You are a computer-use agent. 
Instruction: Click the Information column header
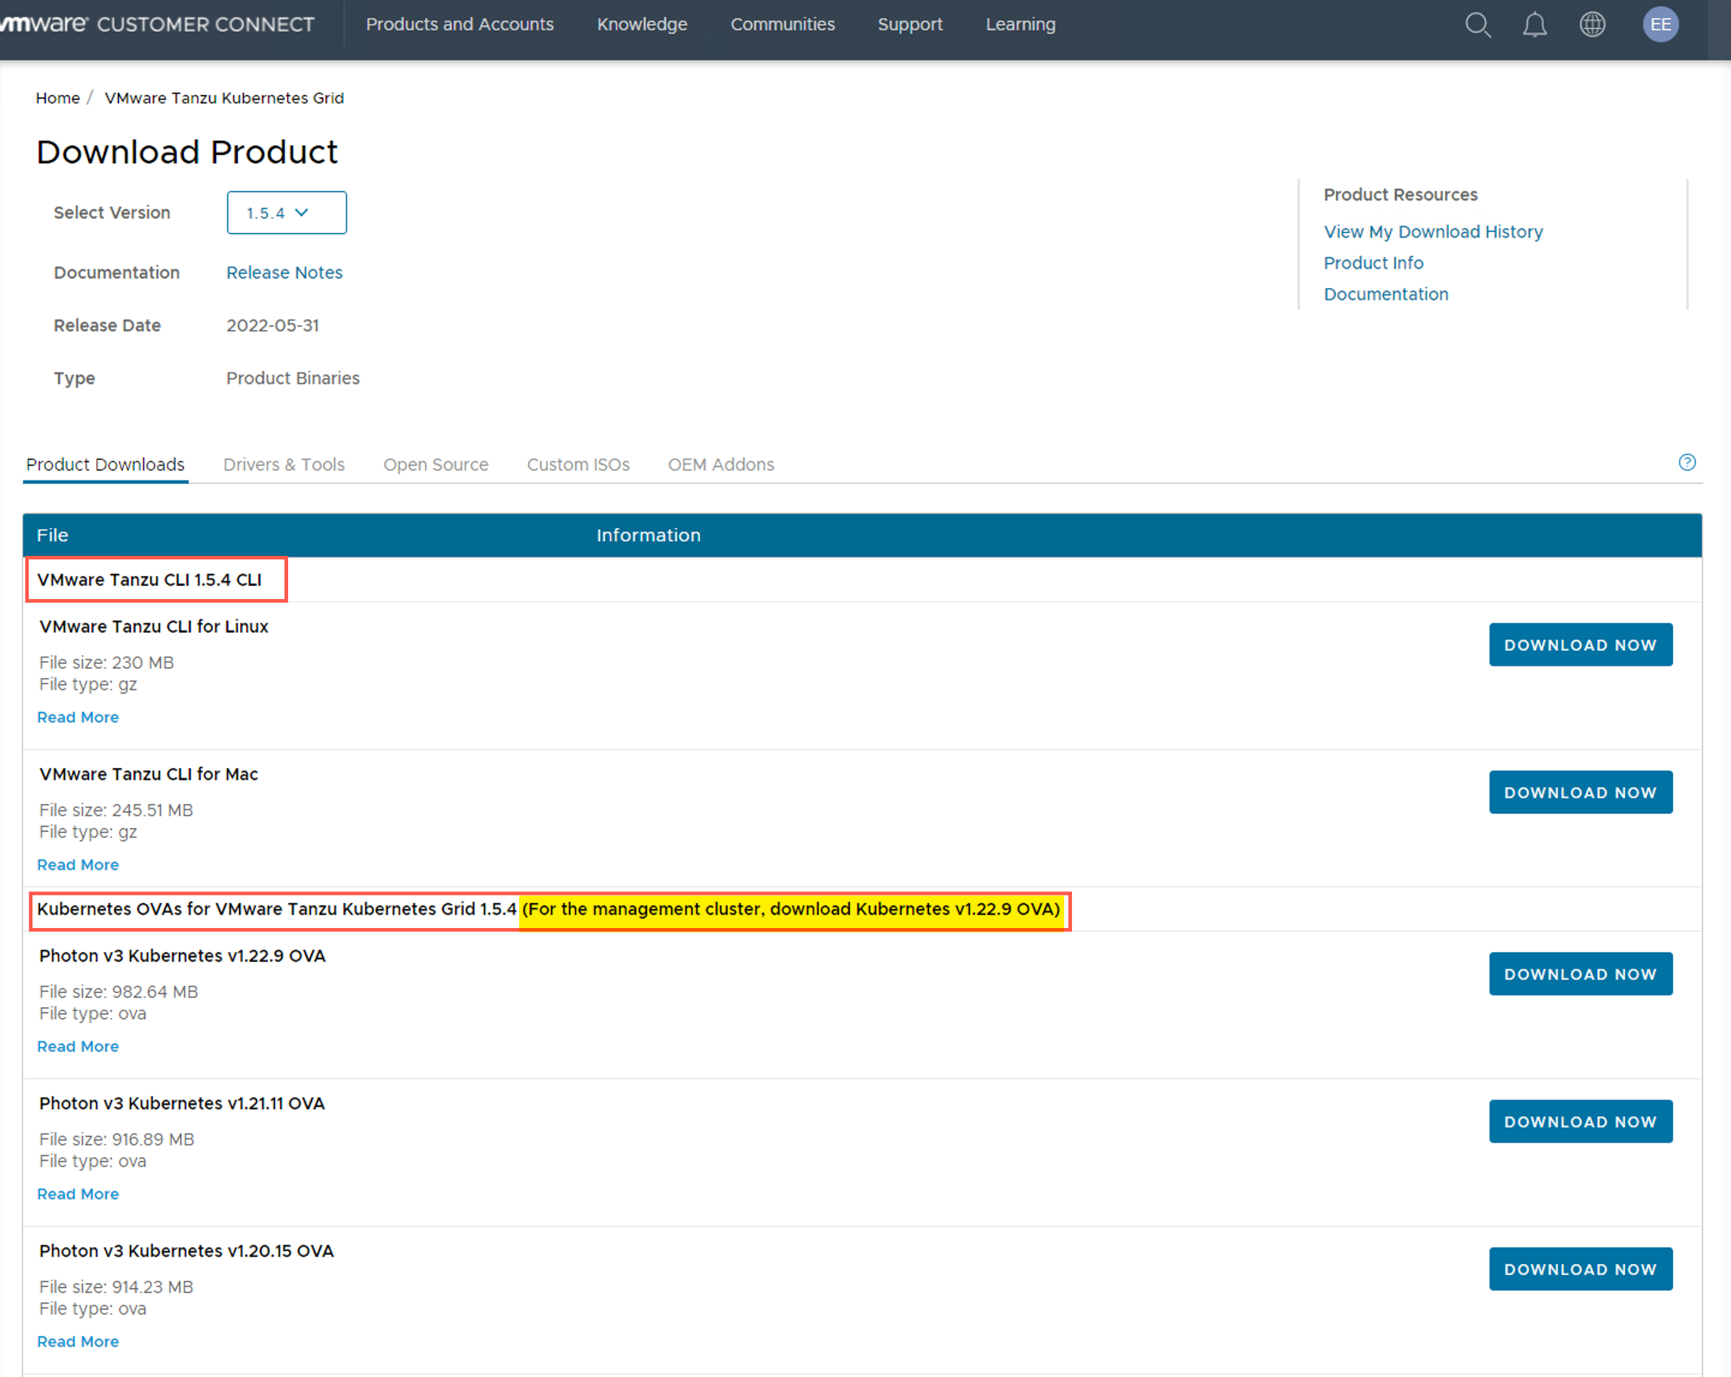click(x=648, y=535)
